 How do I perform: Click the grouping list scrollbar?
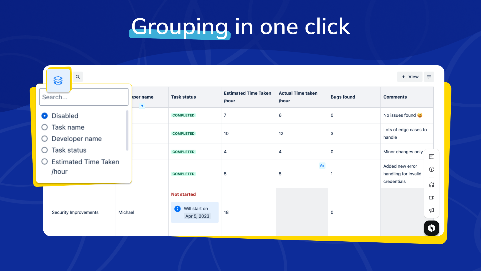pos(127,130)
